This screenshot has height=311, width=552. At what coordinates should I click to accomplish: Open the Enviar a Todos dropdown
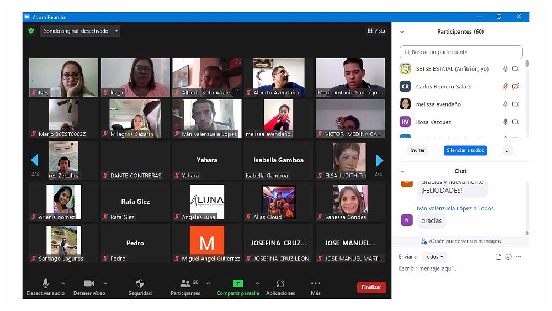coord(434,256)
